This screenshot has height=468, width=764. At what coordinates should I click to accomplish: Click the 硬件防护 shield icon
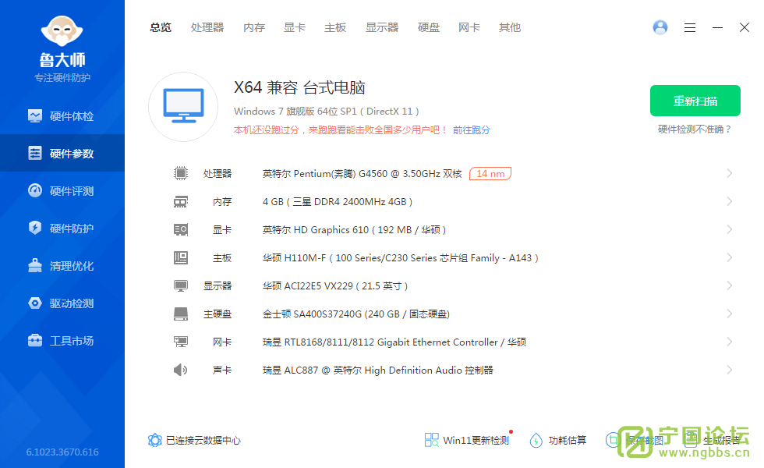(35, 228)
